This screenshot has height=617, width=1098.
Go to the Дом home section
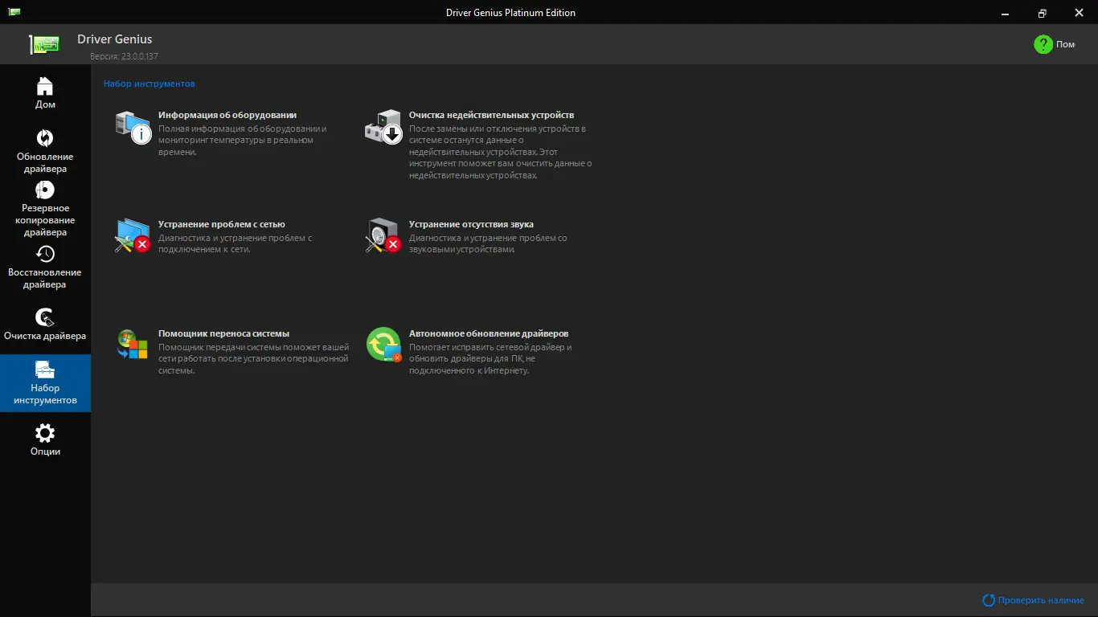[45, 93]
